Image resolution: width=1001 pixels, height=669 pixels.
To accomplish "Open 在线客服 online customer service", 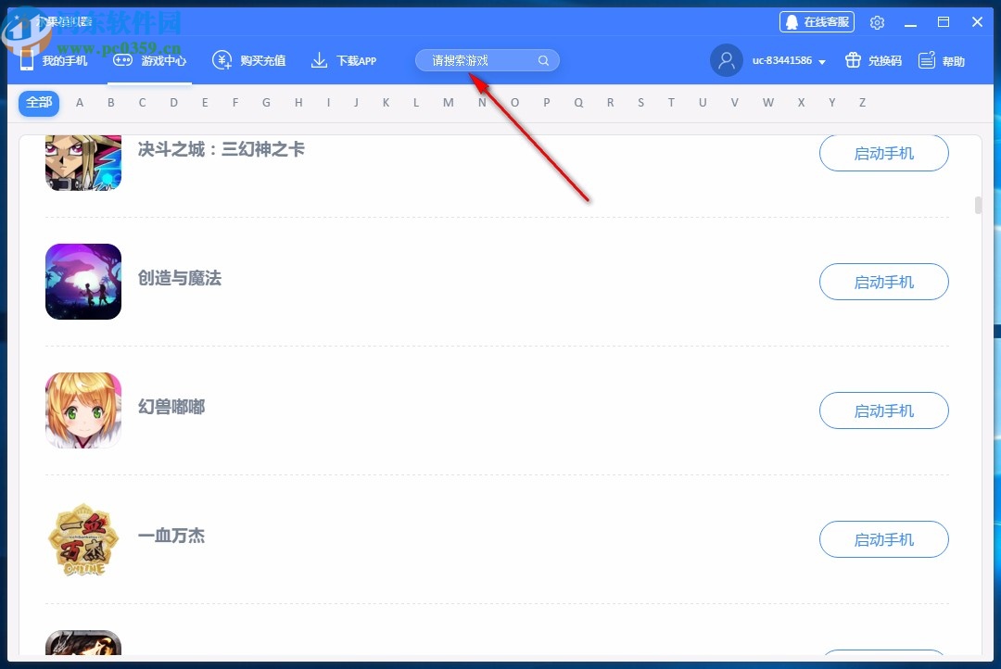I will [x=816, y=21].
